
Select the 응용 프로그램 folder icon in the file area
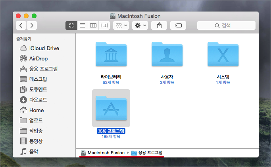(x=111, y=108)
